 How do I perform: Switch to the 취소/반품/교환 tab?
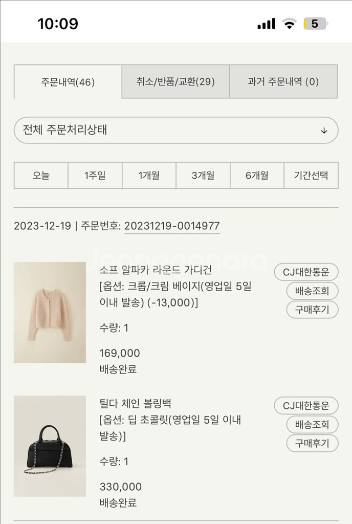175,82
